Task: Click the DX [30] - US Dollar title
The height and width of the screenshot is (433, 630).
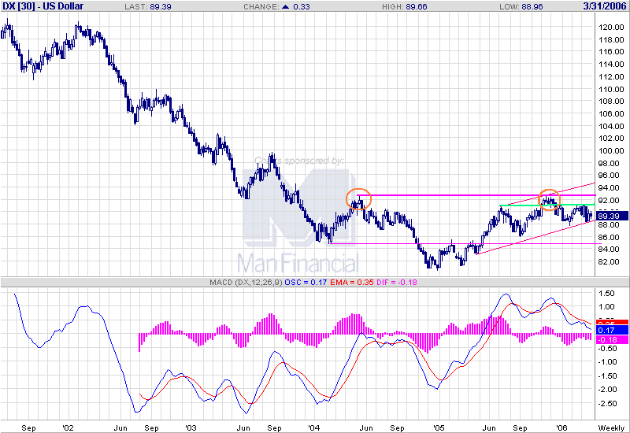Action: [x=43, y=6]
